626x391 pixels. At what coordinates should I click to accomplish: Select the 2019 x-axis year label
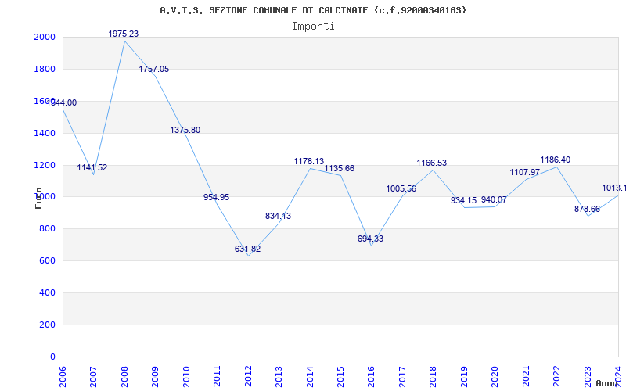(464, 377)
